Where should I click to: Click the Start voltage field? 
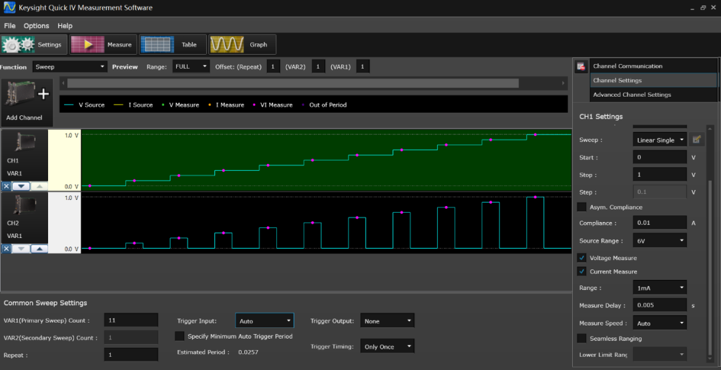(x=660, y=157)
